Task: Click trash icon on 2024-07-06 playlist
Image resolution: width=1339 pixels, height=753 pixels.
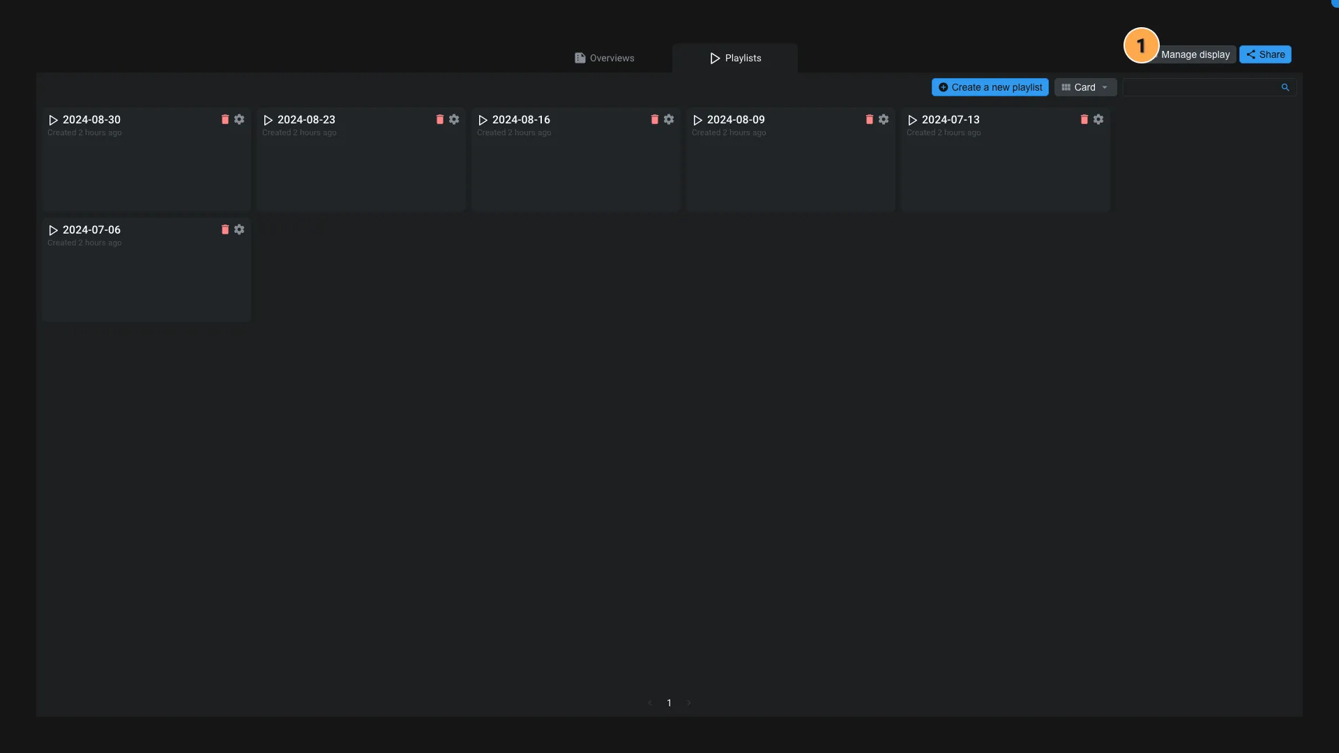Action: click(225, 229)
